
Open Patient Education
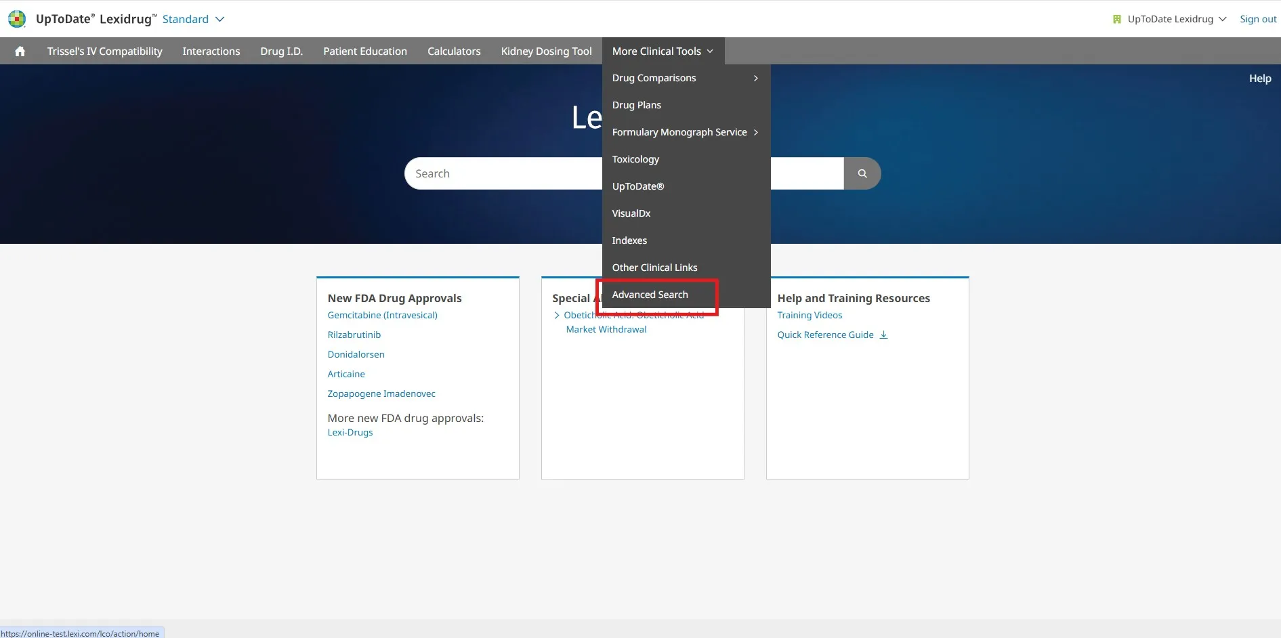click(365, 51)
